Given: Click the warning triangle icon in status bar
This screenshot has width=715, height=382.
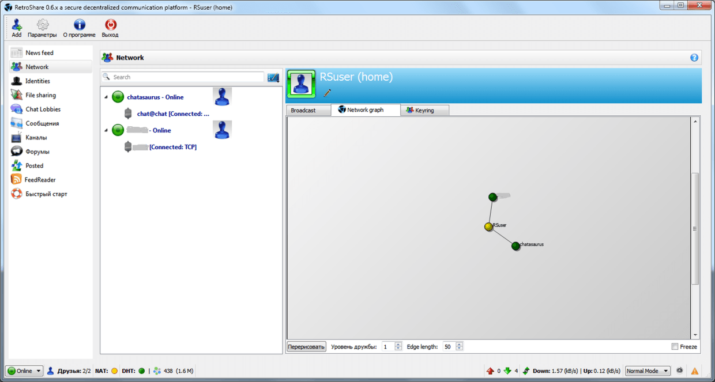Looking at the screenshot, I should point(695,371).
